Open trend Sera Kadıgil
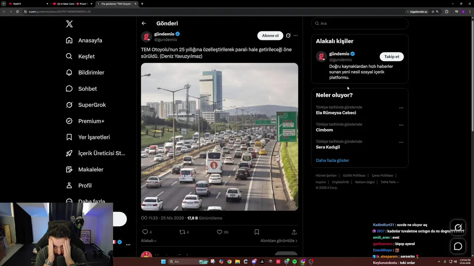Image resolution: width=474 pixels, height=266 pixels. coord(328,147)
